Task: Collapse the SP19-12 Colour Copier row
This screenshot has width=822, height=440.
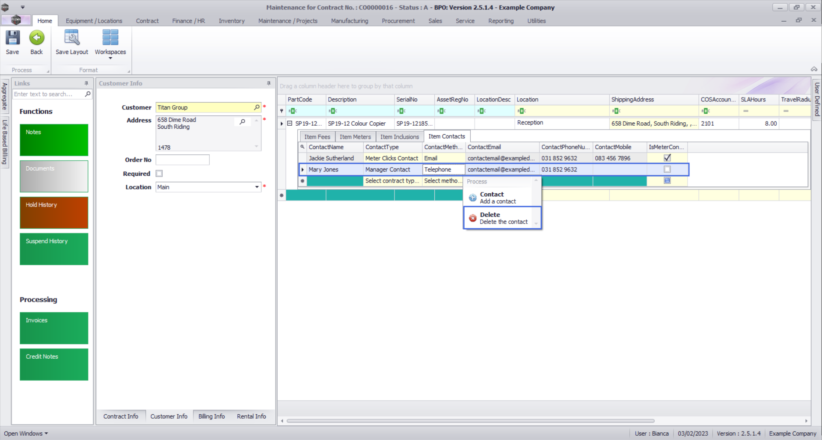Action: point(290,123)
